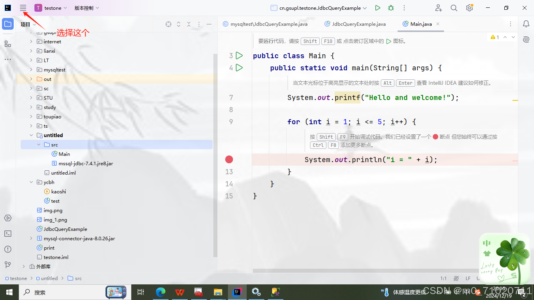This screenshot has width=534, height=300.
Task: Close the Main.java tab
Action: [438, 24]
